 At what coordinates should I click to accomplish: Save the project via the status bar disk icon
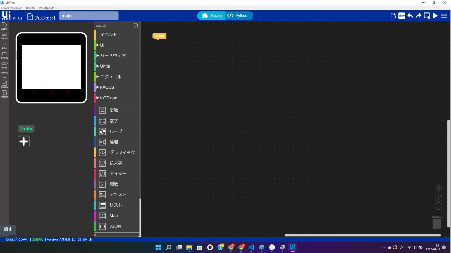(x=79, y=240)
